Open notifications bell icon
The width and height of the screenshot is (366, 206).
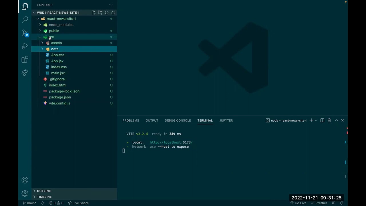pyautogui.click(x=341, y=203)
